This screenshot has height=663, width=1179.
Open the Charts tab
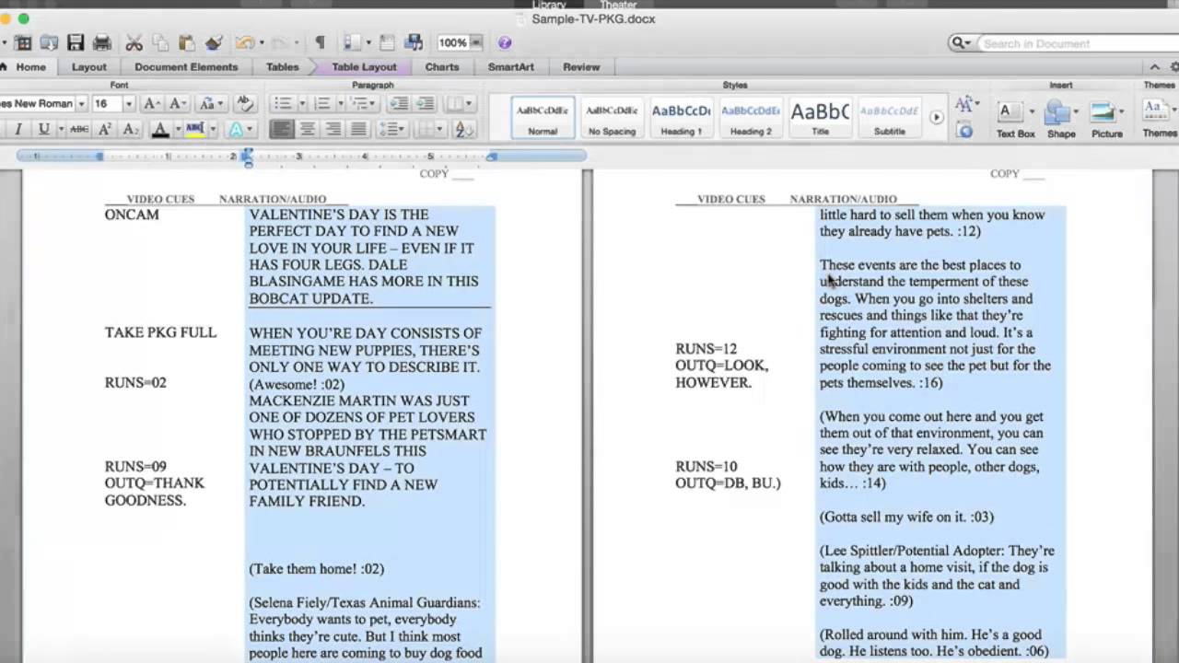click(442, 66)
